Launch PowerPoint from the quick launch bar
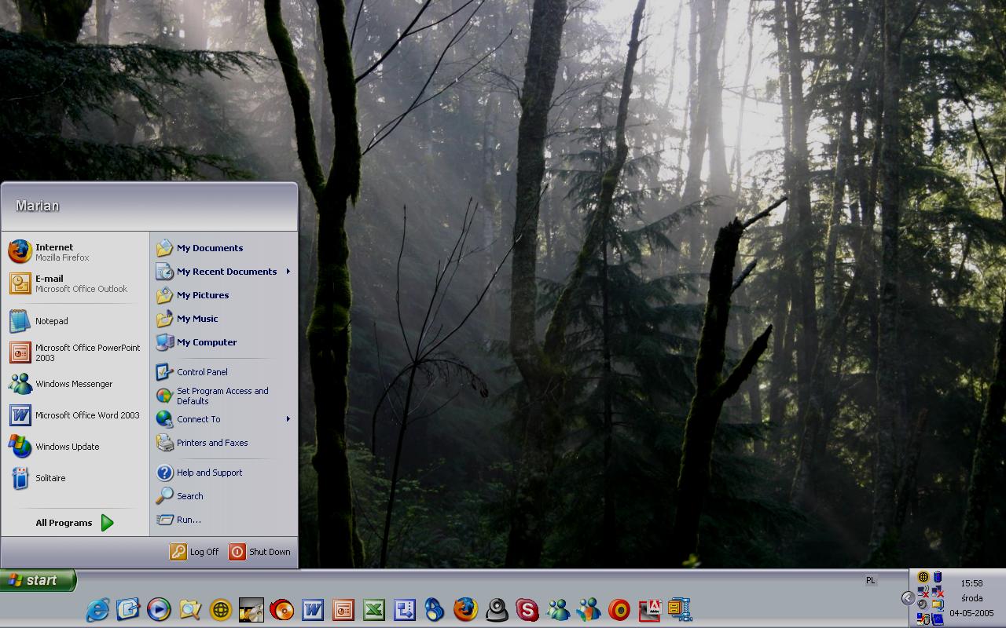Viewport: 1006px width, 628px height. point(343,610)
